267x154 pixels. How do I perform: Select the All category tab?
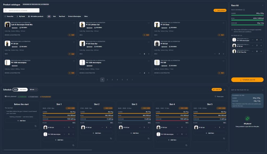[x=49, y=16]
